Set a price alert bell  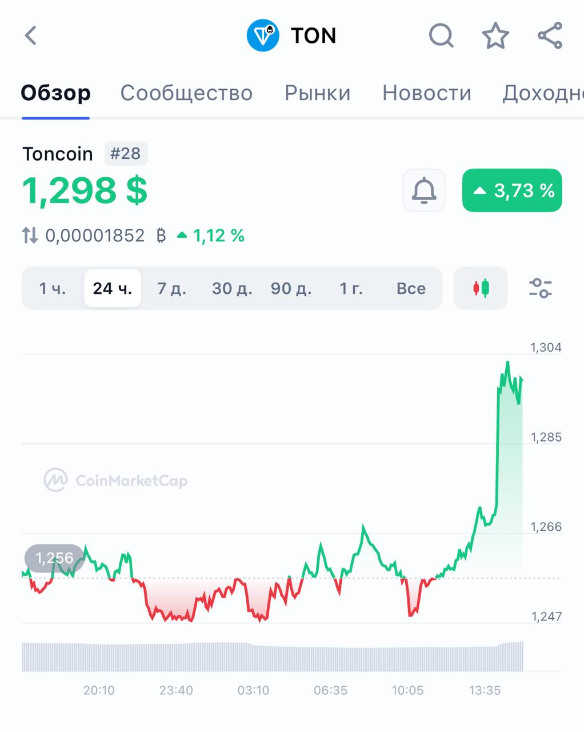pyautogui.click(x=424, y=190)
